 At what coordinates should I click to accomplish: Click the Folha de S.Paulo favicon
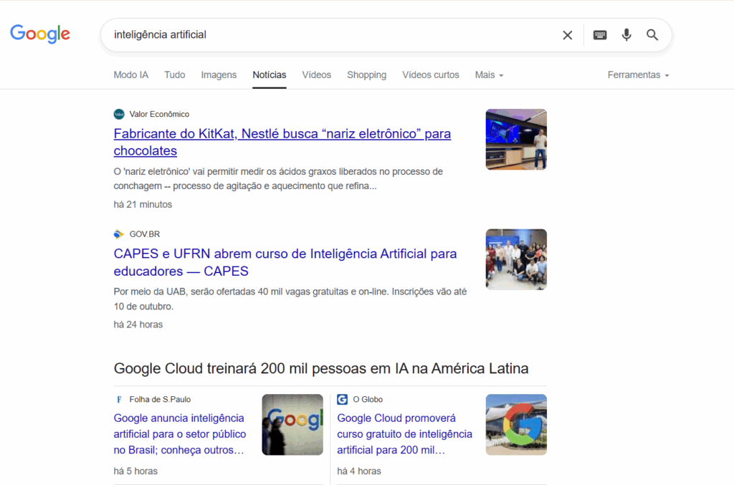119,399
